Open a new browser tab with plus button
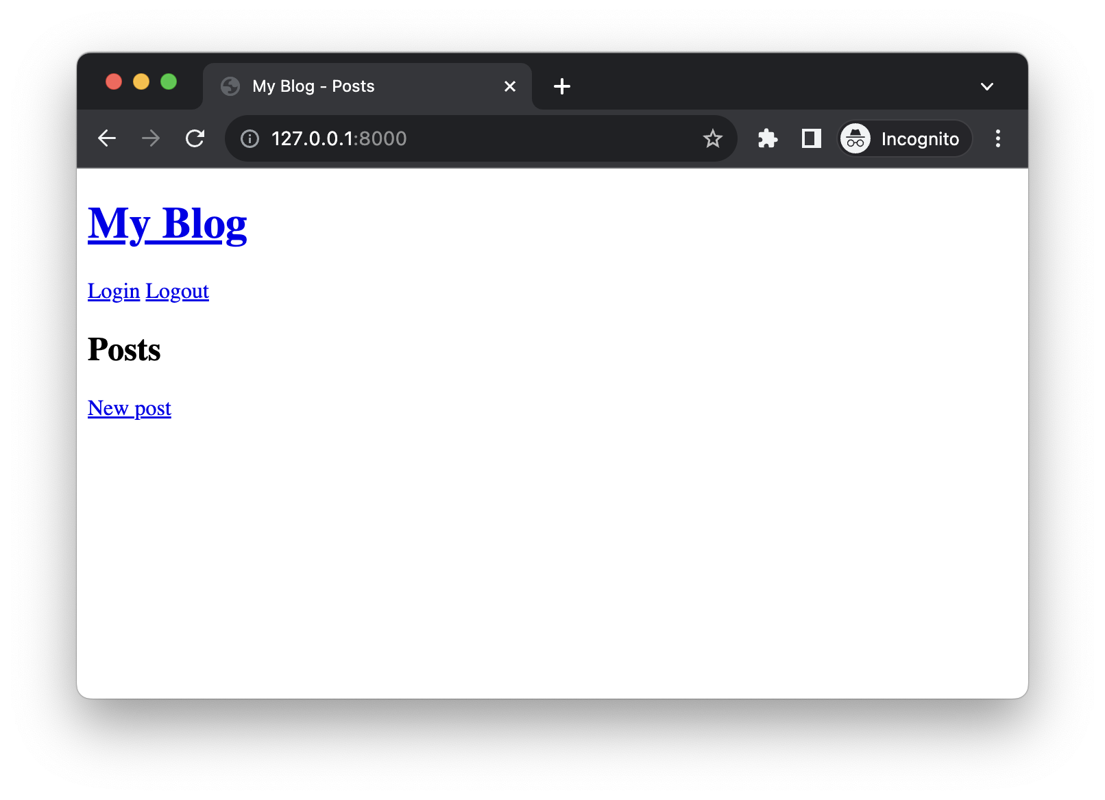The image size is (1105, 800). tap(562, 86)
